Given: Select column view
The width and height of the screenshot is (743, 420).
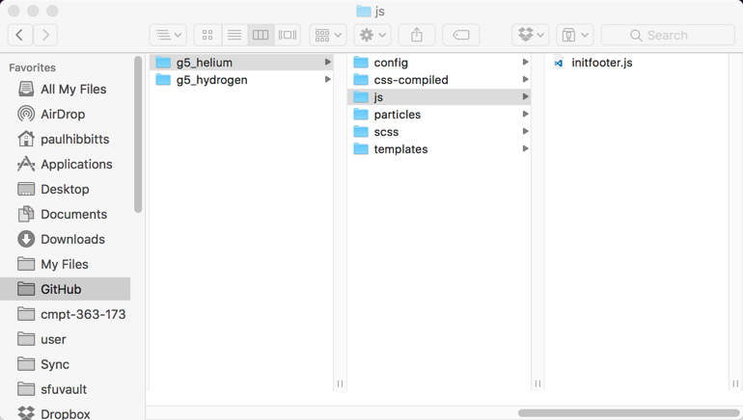Looking at the screenshot, I should coord(261,35).
